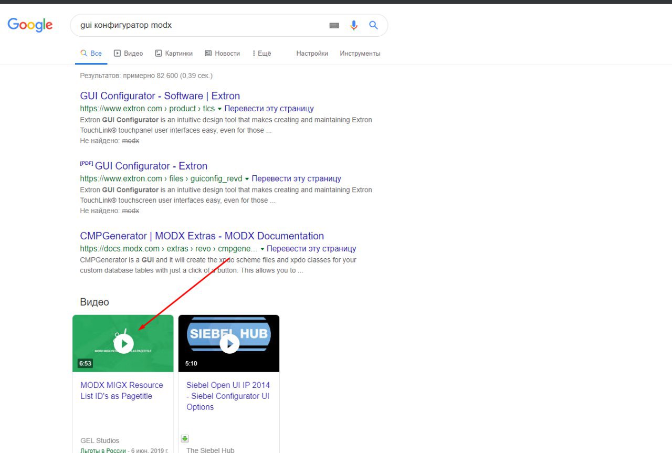Switch to the Видео tab
This screenshot has width=672, height=453.
[129, 54]
